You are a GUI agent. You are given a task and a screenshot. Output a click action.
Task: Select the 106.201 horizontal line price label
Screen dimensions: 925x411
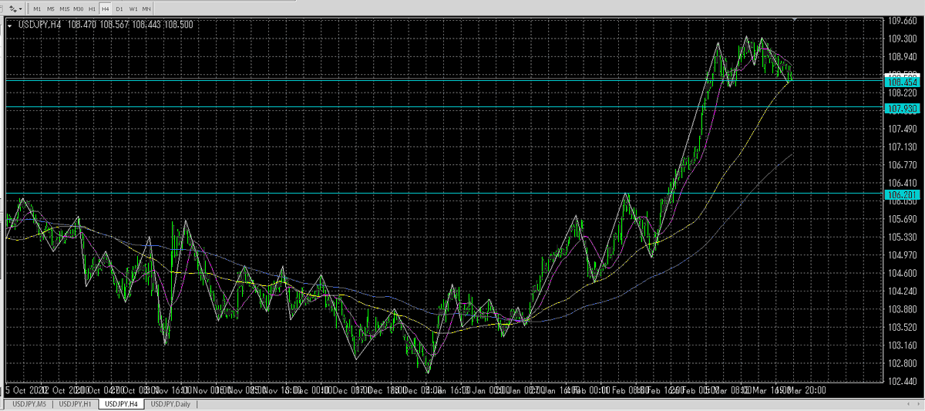coord(902,194)
